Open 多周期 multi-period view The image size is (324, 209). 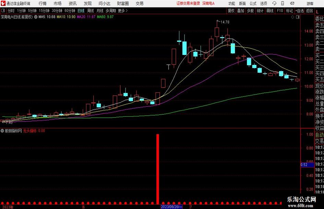[x=111, y=11]
